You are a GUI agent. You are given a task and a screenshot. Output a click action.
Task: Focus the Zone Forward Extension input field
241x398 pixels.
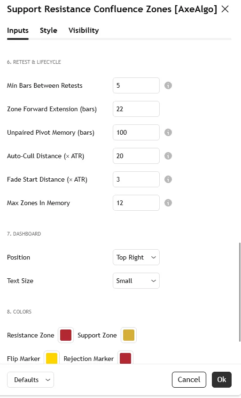coord(136,109)
